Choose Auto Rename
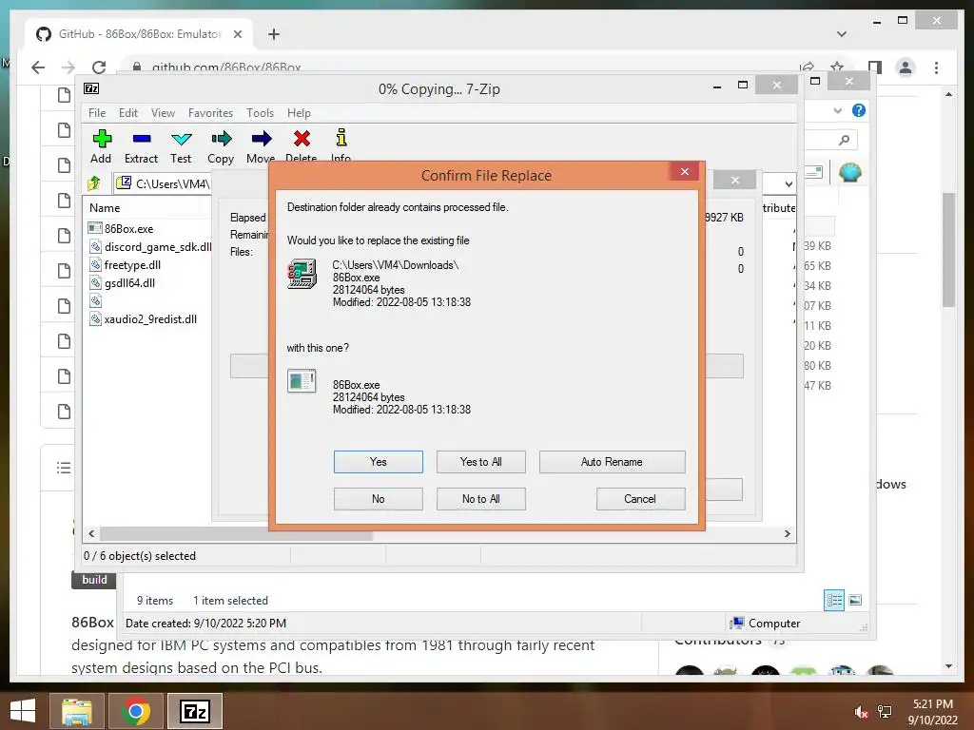974x730 pixels. click(612, 462)
